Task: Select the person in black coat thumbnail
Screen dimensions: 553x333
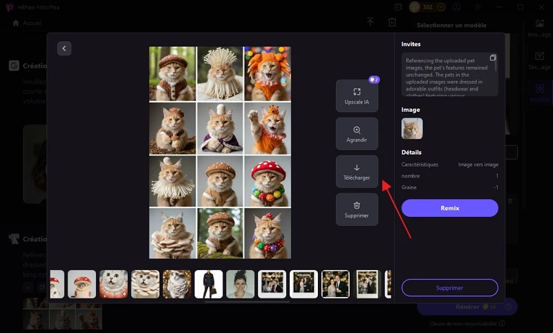Action: tap(209, 285)
